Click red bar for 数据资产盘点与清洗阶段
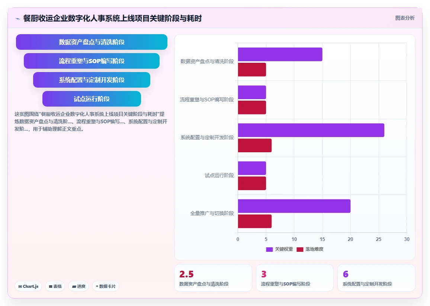430x306 pixels. (252, 69)
